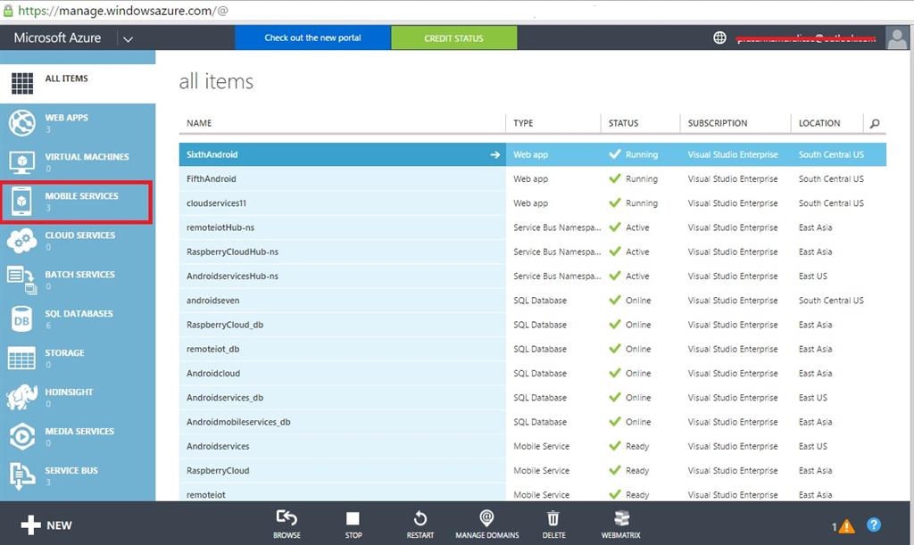The image size is (914, 545).
Task: Click the Online status of androidseven
Action: [637, 301]
